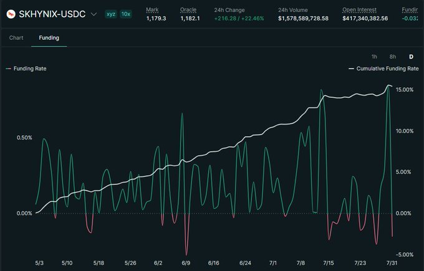Click the SKHYNIX token logo icon
This screenshot has width=424, height=271.
point(11,14)
